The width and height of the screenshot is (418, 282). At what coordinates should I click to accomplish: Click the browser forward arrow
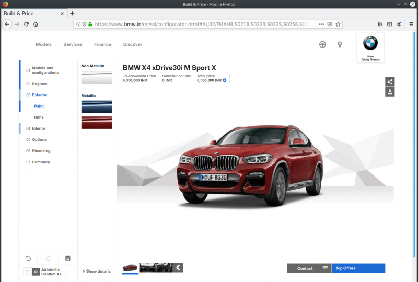(x=17, y=24)
